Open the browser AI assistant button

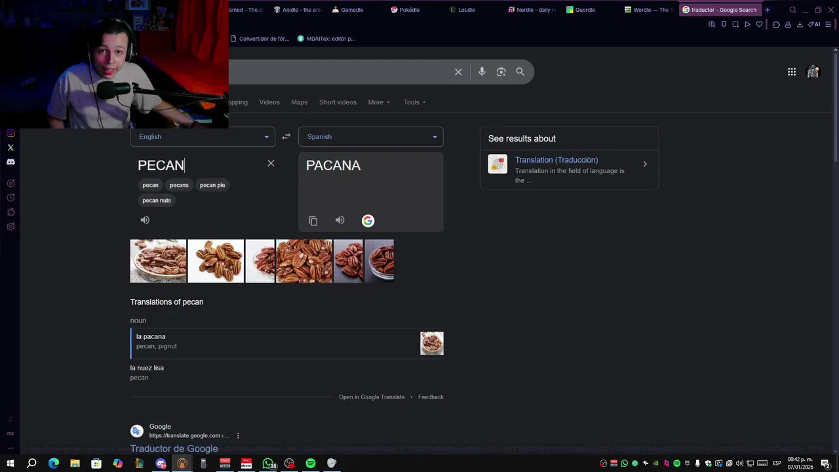815,24
